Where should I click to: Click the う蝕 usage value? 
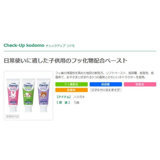(77, 102)
